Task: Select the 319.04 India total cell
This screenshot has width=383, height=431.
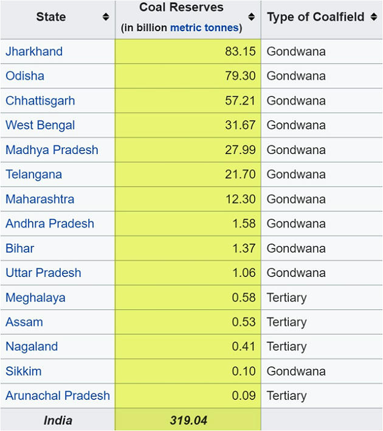Action: click(x=188, y=420)
